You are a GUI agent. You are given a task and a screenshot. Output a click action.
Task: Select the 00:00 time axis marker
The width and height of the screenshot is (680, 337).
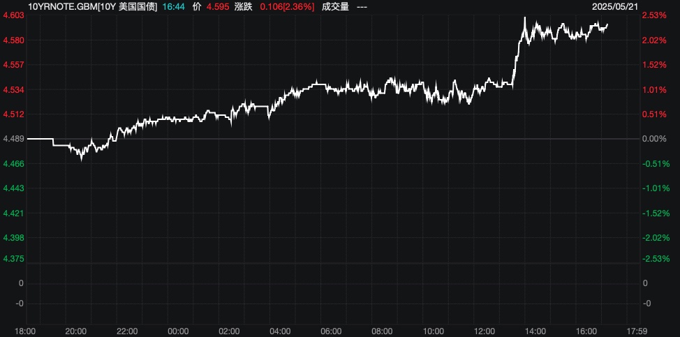(x=178, y=331)
